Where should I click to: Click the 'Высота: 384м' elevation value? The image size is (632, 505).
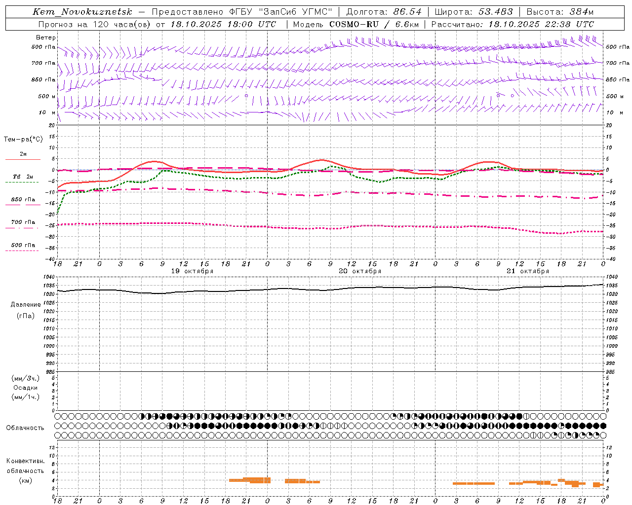[560, 12]
